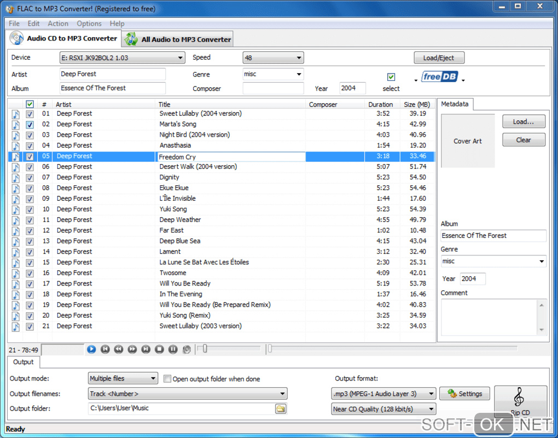Open the Output format .mp3 dropdown
Screen dimensions: 558x438
383,394
